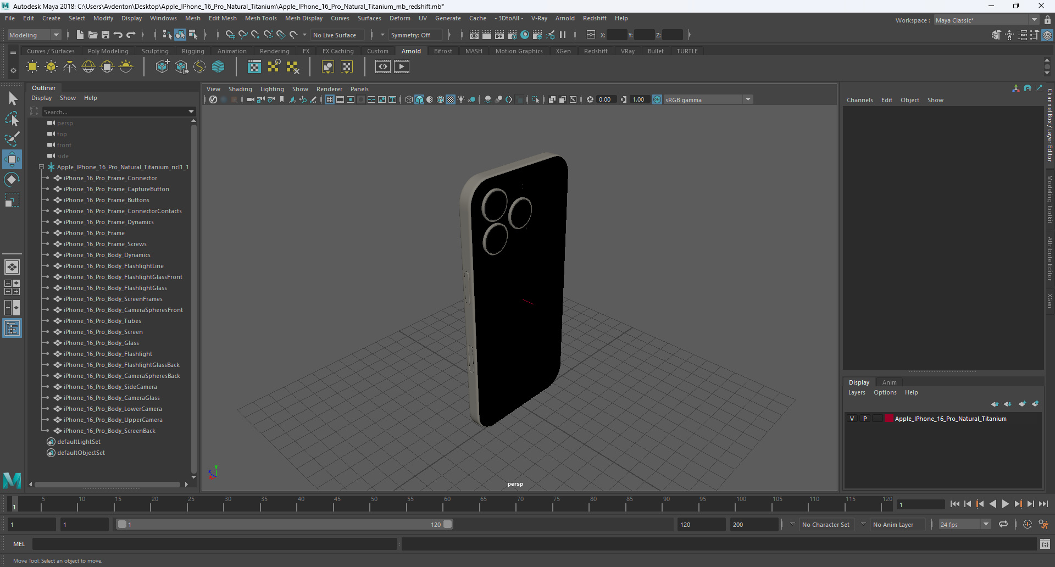This screenshot has height=567, width=1055.
Task: Open the Modeling menu set dropdown
Action: [34, 35]
